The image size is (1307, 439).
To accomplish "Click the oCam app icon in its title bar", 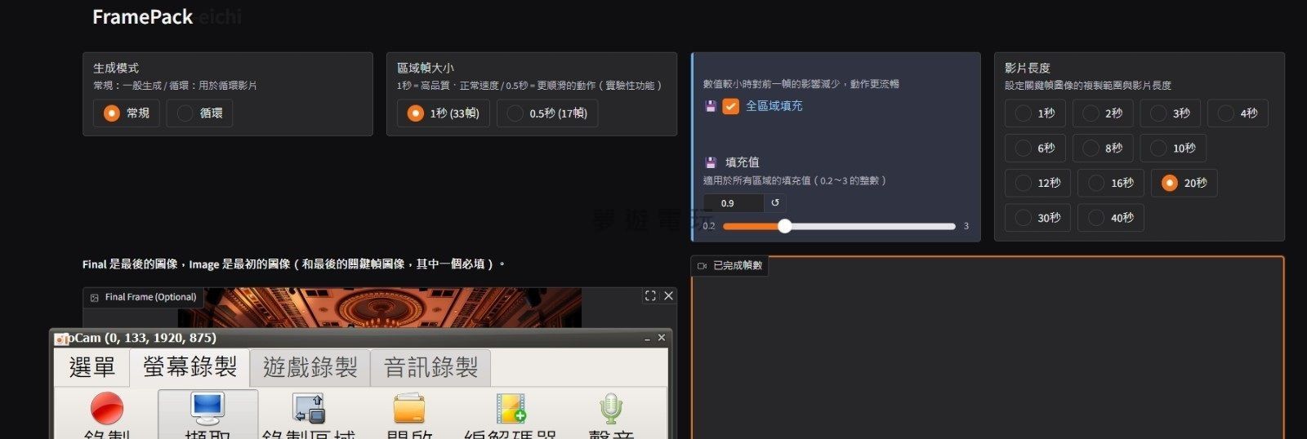I will 61,338.
